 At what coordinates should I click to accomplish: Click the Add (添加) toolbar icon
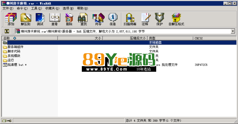point(11,19)
